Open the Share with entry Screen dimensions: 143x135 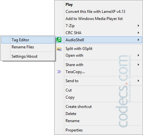[x=98, y=65]
